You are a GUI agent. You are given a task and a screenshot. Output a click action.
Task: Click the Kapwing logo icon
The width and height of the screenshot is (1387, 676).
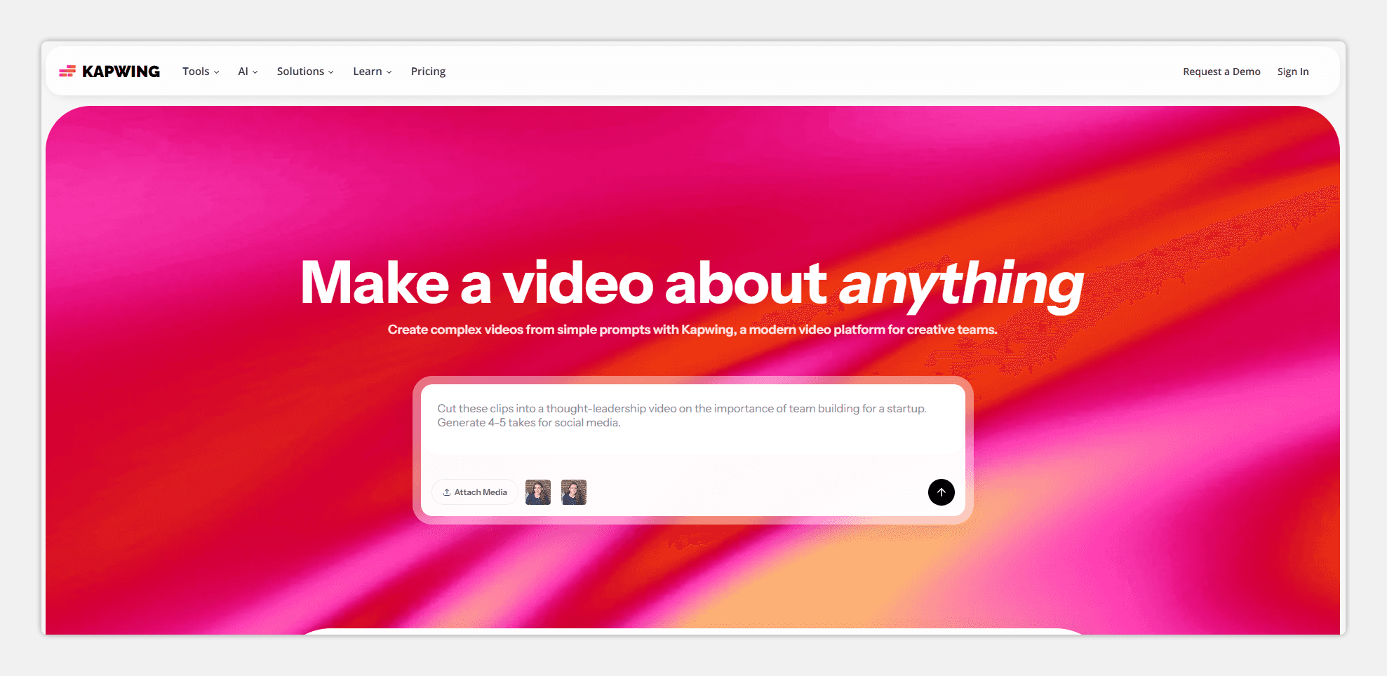click(x=67, y=71)
